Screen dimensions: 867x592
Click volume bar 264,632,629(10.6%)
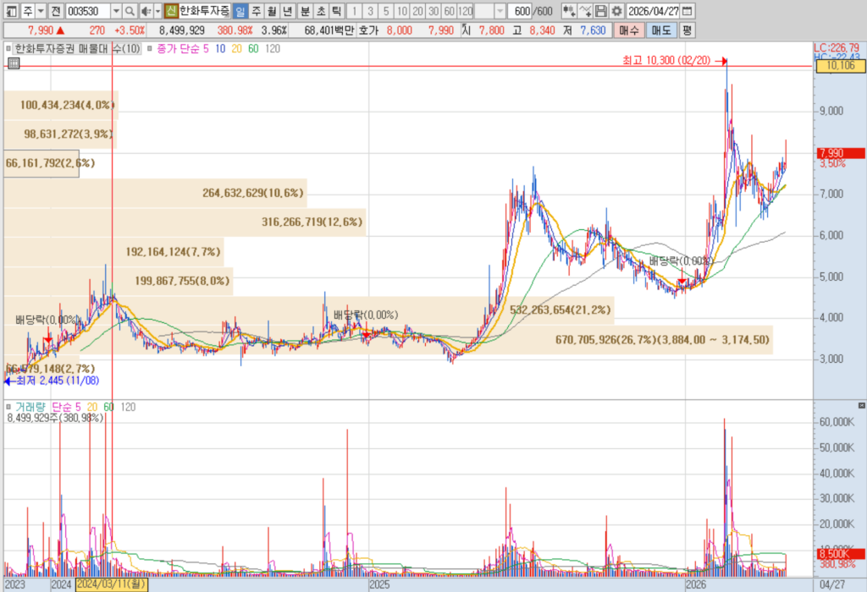[156, 193]
